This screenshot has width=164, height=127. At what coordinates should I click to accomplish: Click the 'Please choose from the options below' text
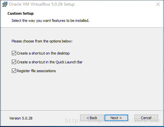pos(42,41)
